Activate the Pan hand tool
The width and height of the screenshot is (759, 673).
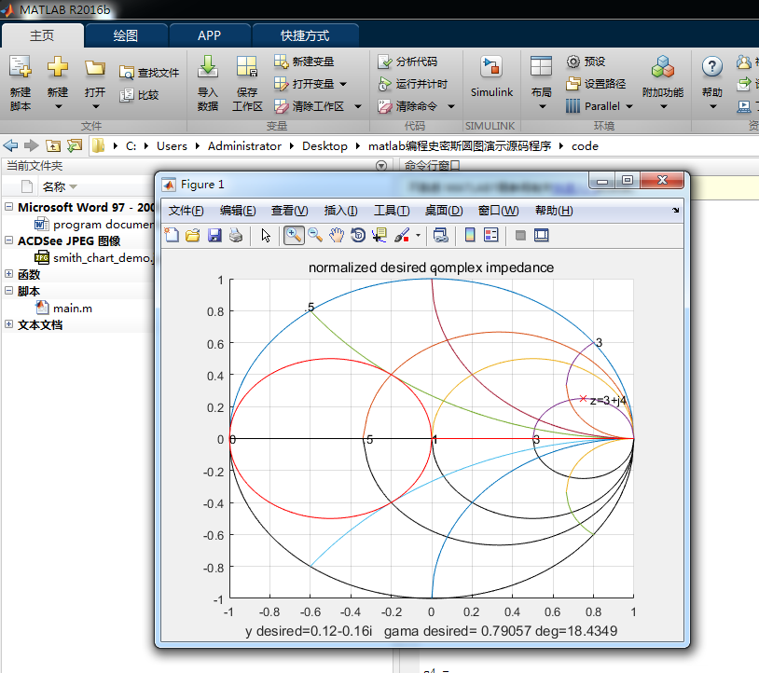coord(337,236)
